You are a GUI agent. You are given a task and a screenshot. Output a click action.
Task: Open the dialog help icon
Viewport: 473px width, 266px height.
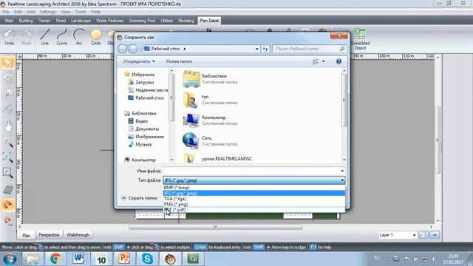tap(338, 61)
